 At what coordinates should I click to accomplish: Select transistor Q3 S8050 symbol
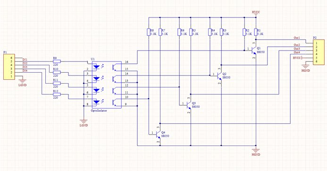[189, 104]
